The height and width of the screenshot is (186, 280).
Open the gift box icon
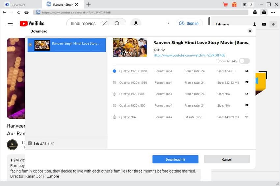click(x=234, y=4)
